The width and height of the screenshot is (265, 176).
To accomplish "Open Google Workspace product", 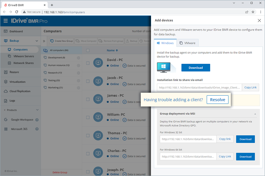I will tap(22, 120).
